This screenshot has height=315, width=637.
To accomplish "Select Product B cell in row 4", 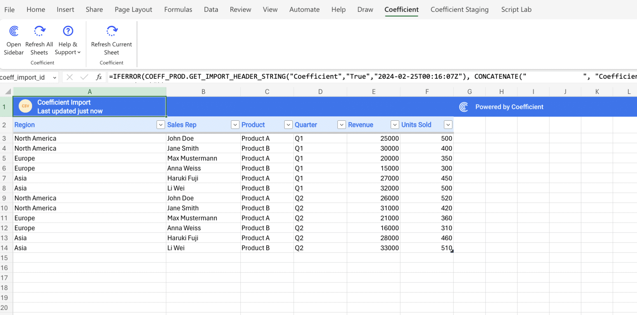I will 267,148.
